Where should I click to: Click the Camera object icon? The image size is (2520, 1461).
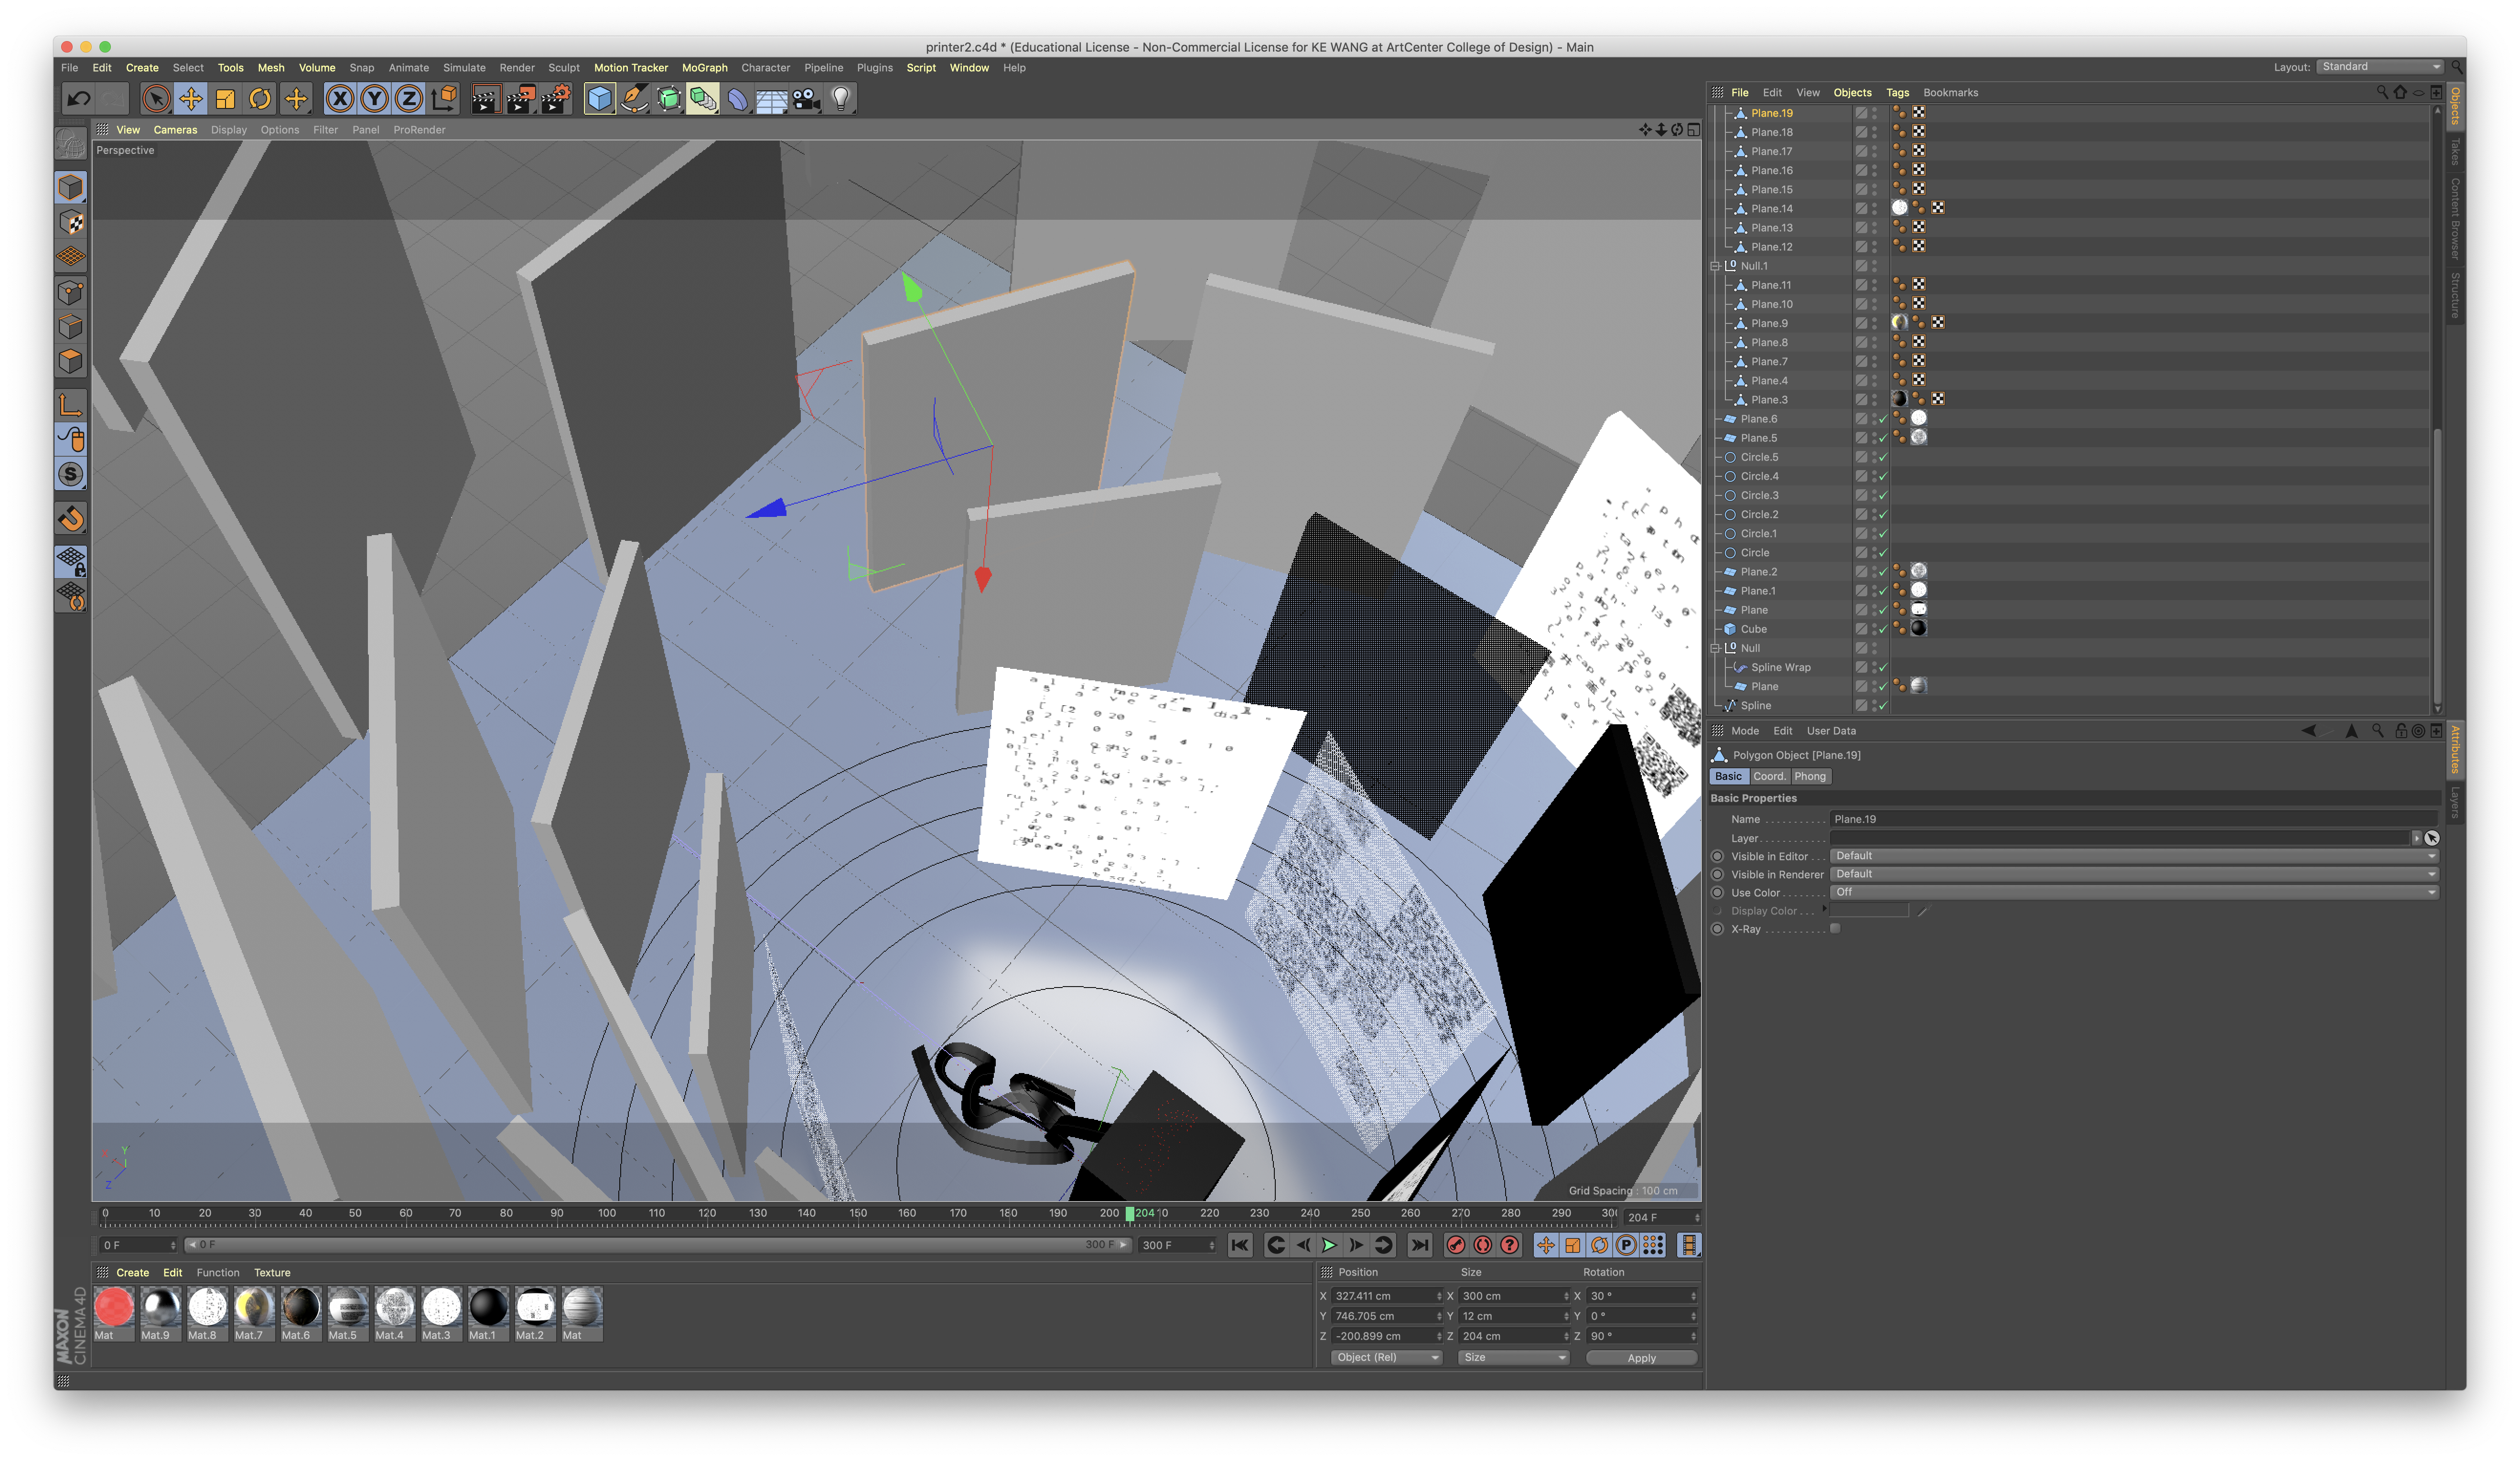pos(806,98)
